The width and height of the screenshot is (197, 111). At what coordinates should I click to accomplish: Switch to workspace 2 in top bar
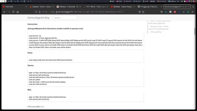coord(10,1)
